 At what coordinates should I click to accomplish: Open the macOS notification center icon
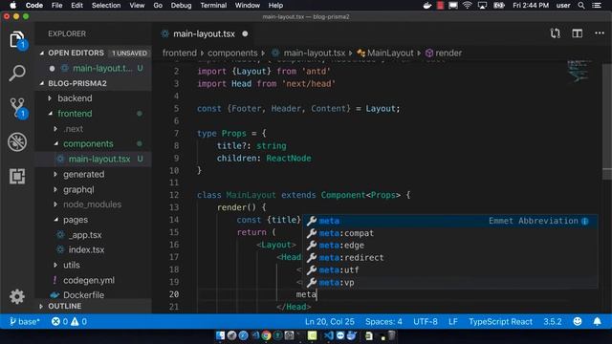point(597,6)
